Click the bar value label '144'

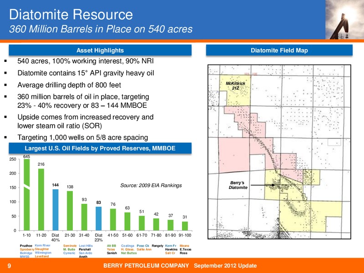55,185
